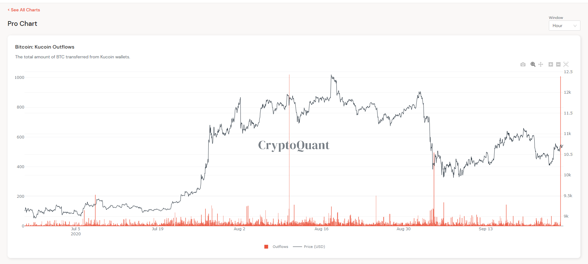
Task: Download the chart as a camera snapshot image
Action: click(x=523, y=64)
